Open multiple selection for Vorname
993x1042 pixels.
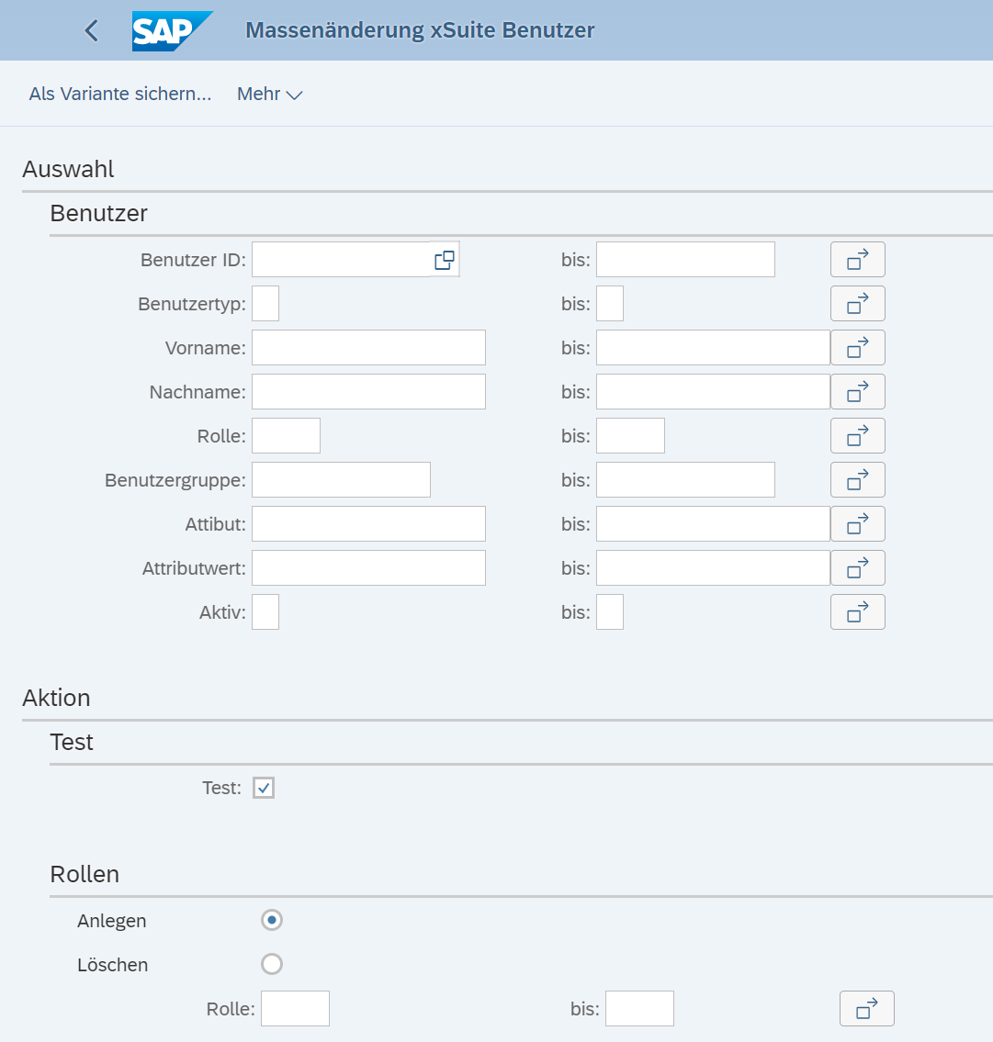[857, 348]
